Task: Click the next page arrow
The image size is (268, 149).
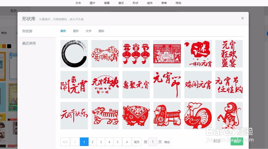Action: click(127, 142)
